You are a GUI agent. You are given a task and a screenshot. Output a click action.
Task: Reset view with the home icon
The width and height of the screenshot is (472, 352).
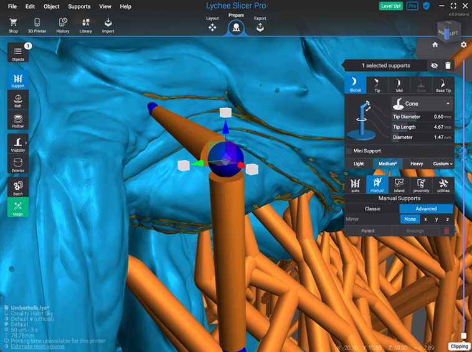coord(435,45)
